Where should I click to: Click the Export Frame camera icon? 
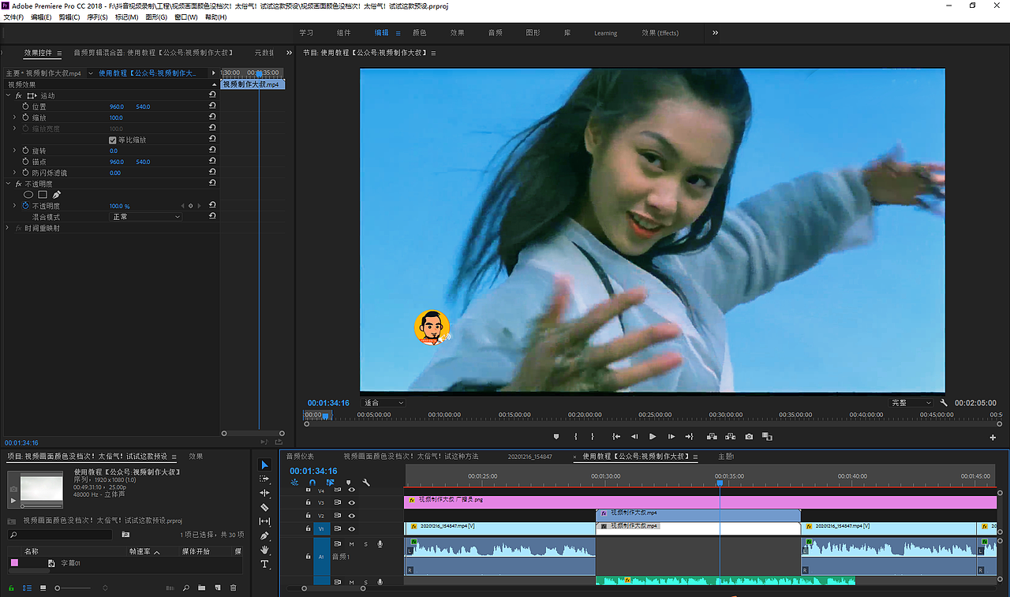click(x=749, y=436)
